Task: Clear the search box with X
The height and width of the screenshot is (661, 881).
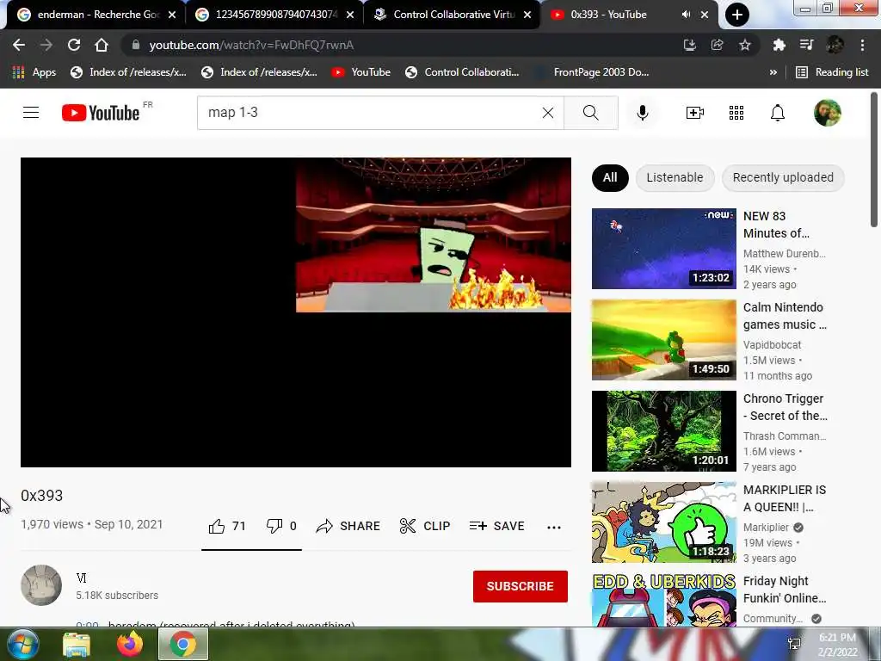Action: click(548, 113)
